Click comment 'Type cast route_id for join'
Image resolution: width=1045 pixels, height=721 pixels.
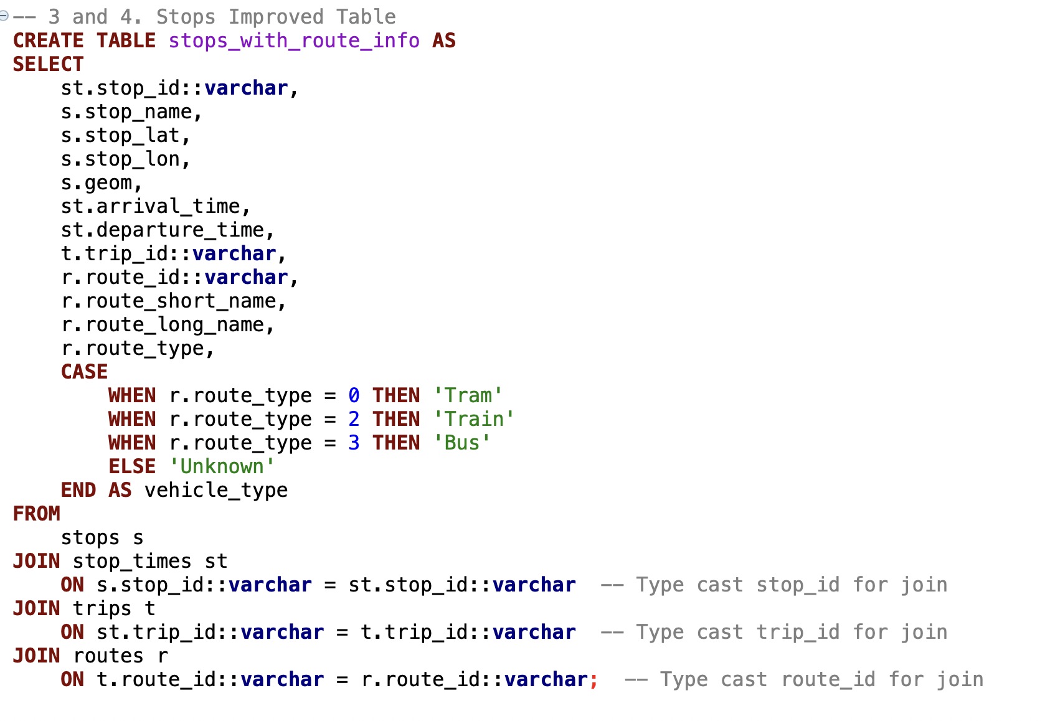pos(804,680)
